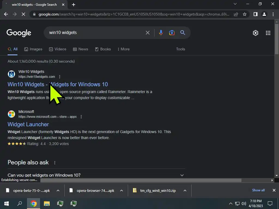Show all downloads
The image size is (279, 209).
tap(258, 190)
